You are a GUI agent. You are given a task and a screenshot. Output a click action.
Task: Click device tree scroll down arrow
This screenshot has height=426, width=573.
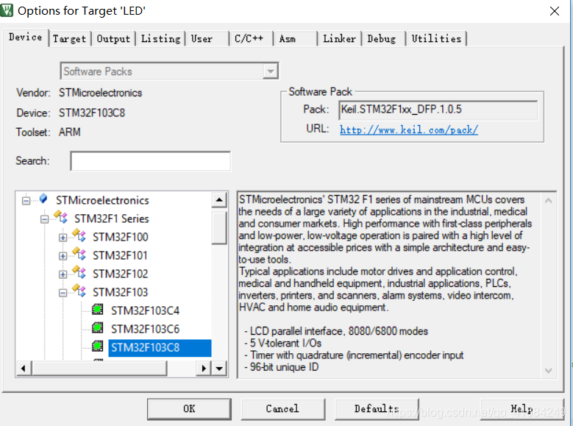tap(219, 368)
